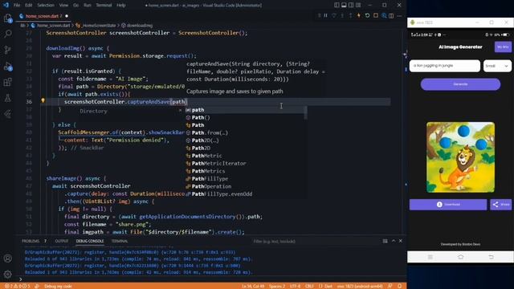Click Generate button in emulator
Screen dimensions: 514x289
(460, 84)
